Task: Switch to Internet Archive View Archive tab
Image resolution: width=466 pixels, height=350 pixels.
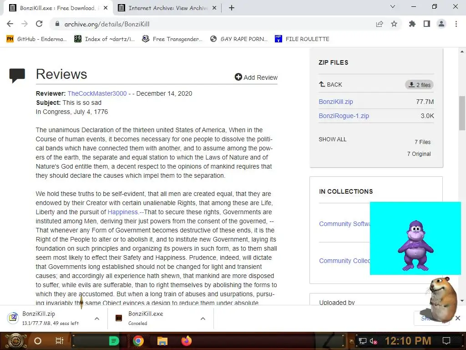Action: pyautogui.click(x=168, y=8)
